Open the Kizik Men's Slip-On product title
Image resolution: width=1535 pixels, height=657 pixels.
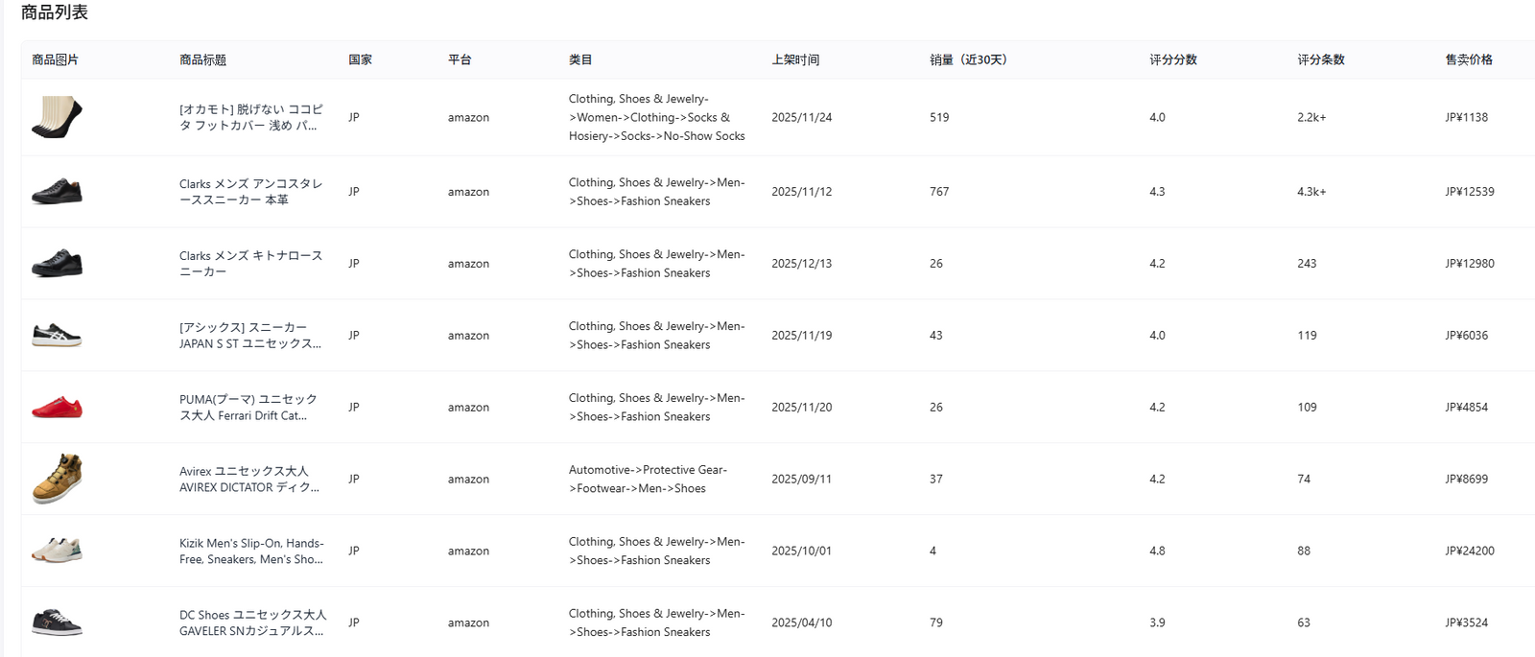coord(251,551)
